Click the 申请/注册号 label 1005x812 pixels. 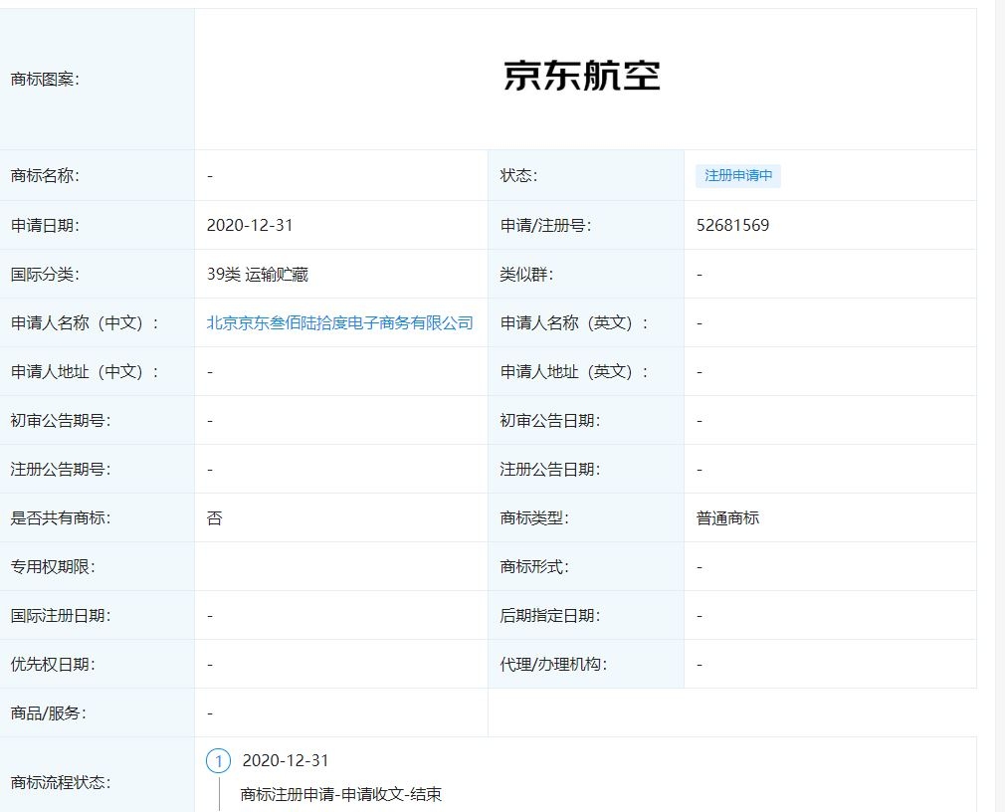coord(545,226)
